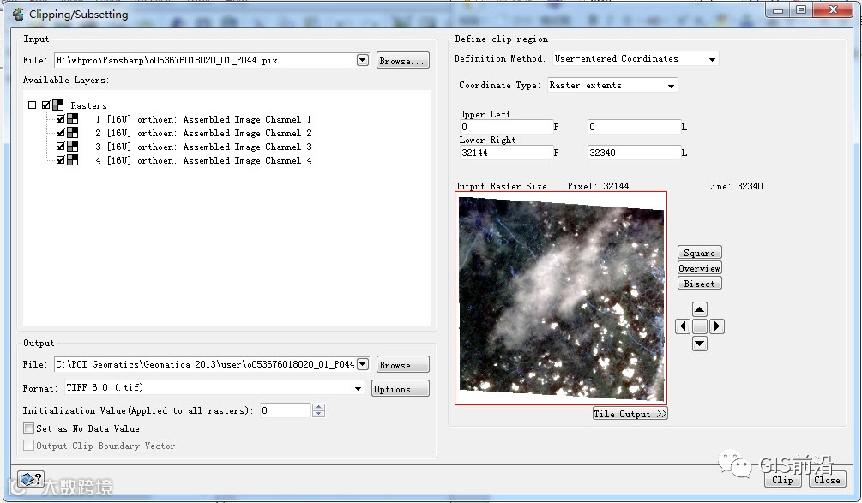Click the Overview button
The width and height of the screenshot is (862, 503).
pyautogui.click(x=699, y=268)
